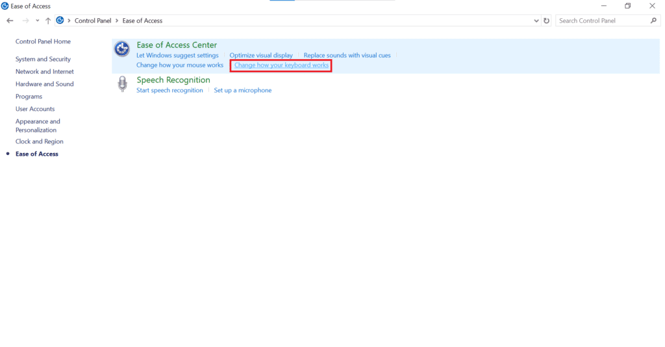Go to System and Security category
665x347 pixels.
(x=43, y=59)
